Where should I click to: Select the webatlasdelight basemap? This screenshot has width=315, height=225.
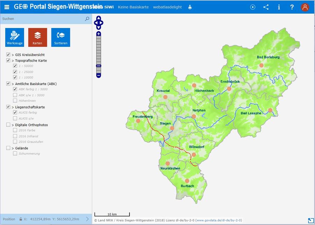(167, 7)
